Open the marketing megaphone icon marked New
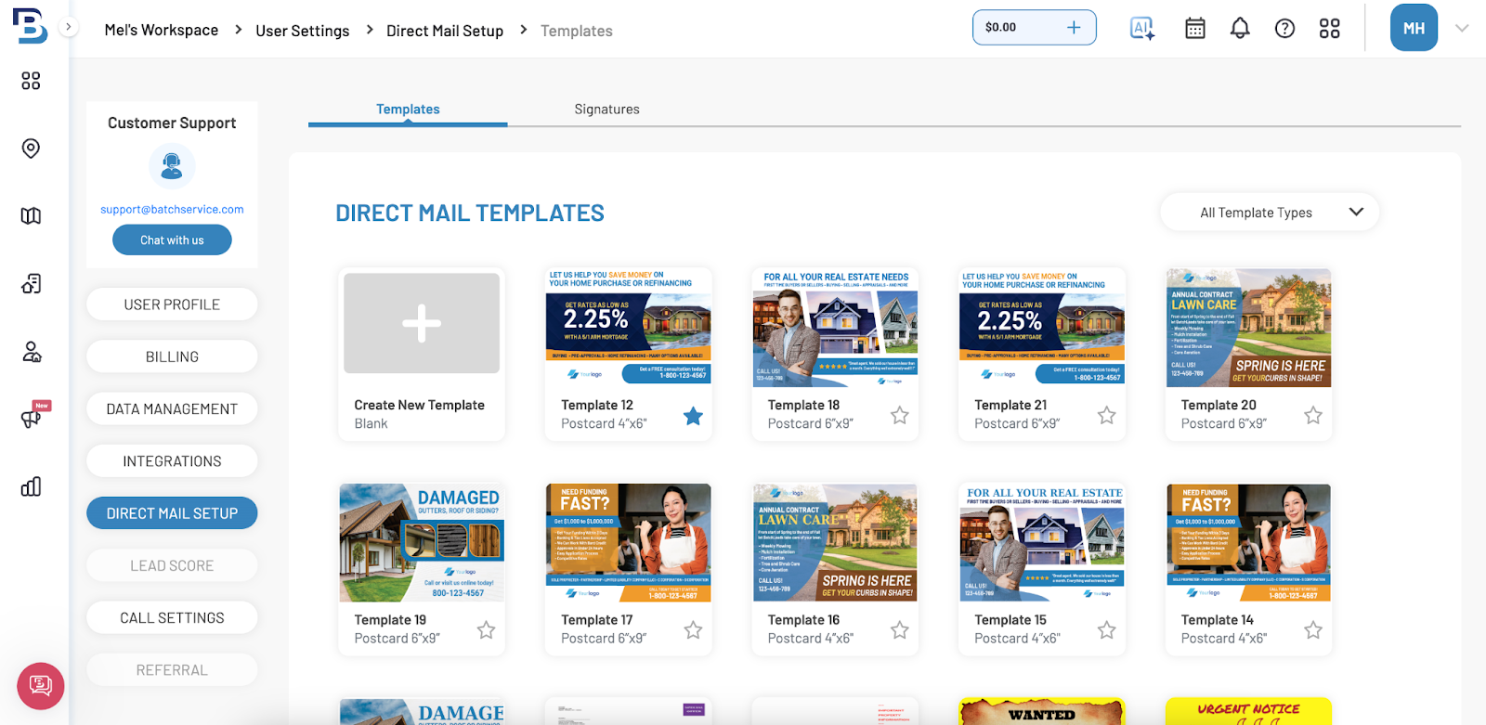Screen dimensions: 1486x725 tap(33, 416)
